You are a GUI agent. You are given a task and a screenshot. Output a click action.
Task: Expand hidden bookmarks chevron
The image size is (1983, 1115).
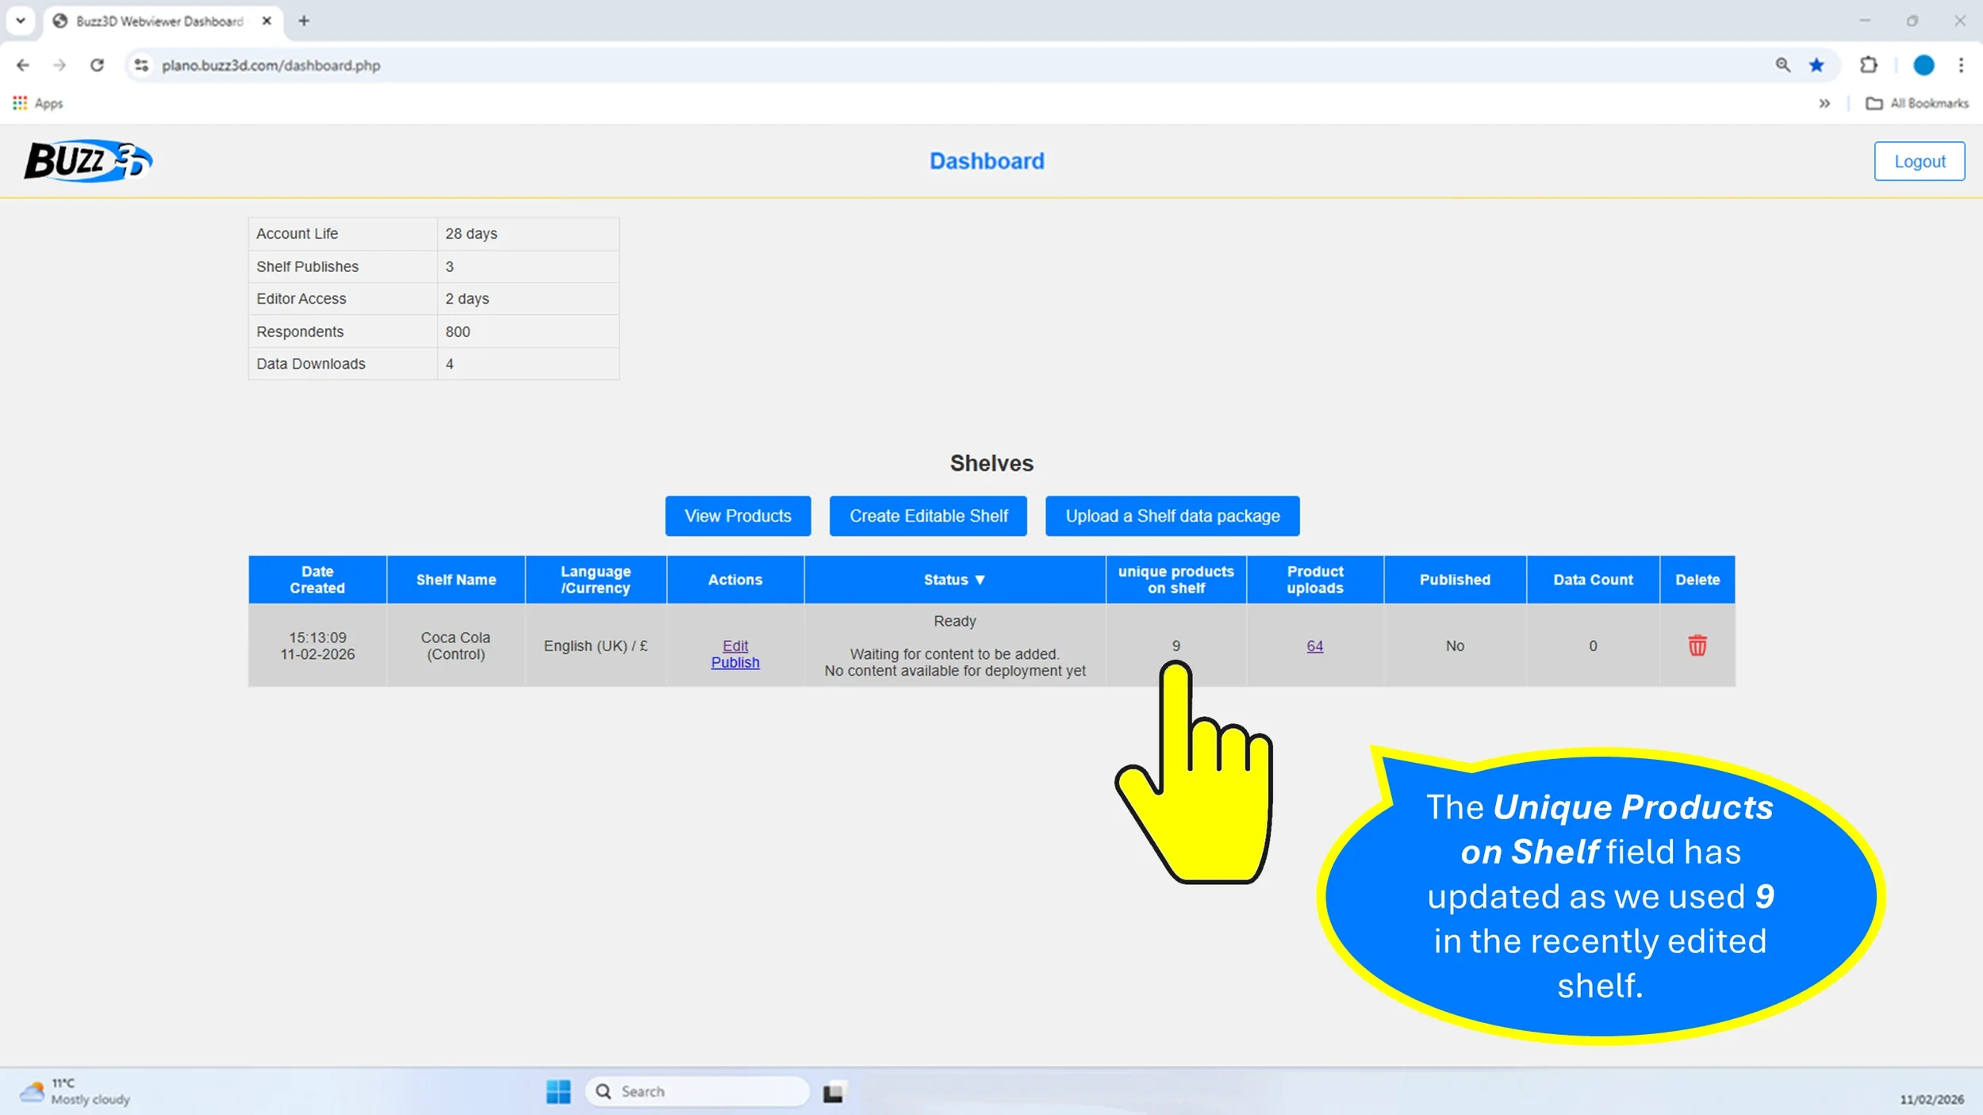tap(1824, 103)
